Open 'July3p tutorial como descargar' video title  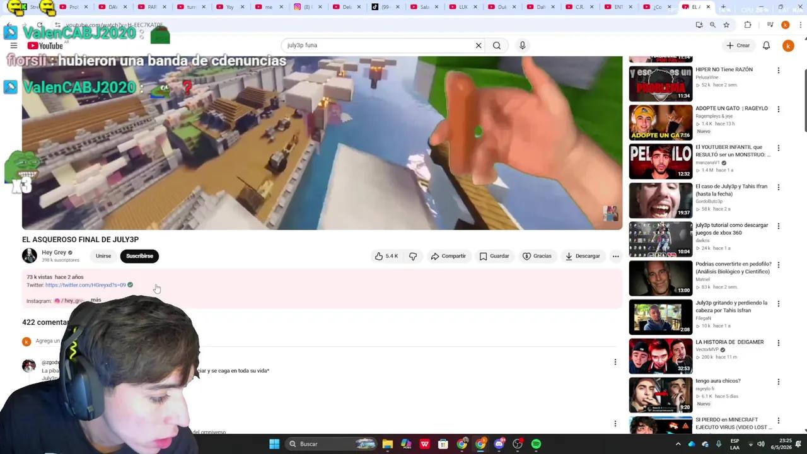[732, 229]
